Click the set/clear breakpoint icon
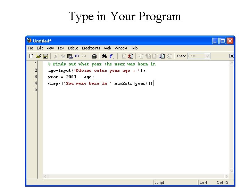 tap(124, 56)
